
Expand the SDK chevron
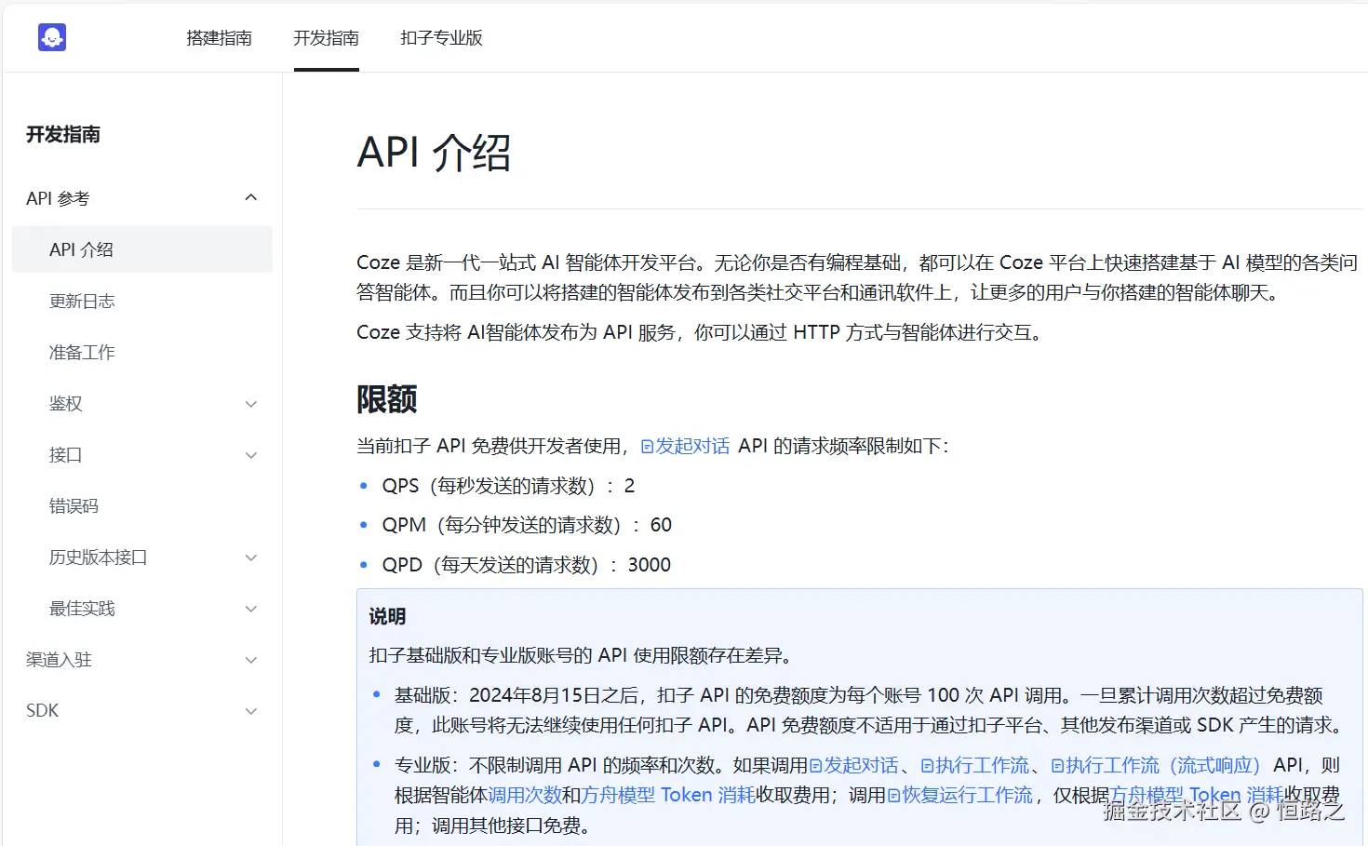pos(250,711)
